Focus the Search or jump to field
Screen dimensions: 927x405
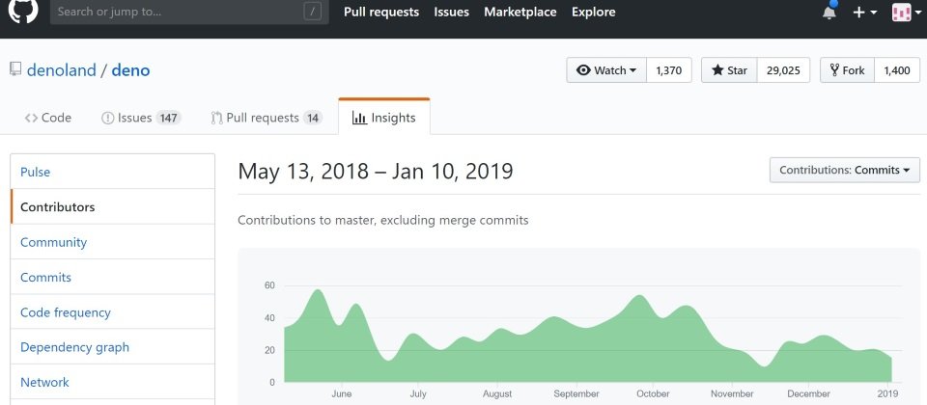189,12
